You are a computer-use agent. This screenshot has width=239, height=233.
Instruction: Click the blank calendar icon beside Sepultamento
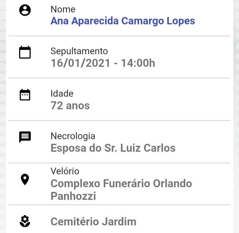tap(25, 52)
